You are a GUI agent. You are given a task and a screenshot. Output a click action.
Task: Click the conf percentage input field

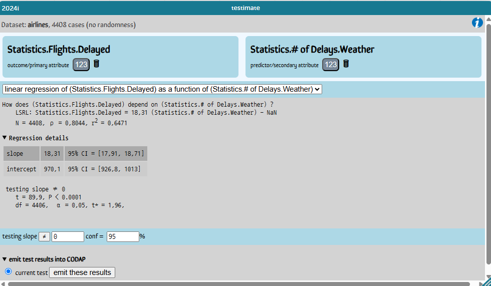(x=122, y=236)
